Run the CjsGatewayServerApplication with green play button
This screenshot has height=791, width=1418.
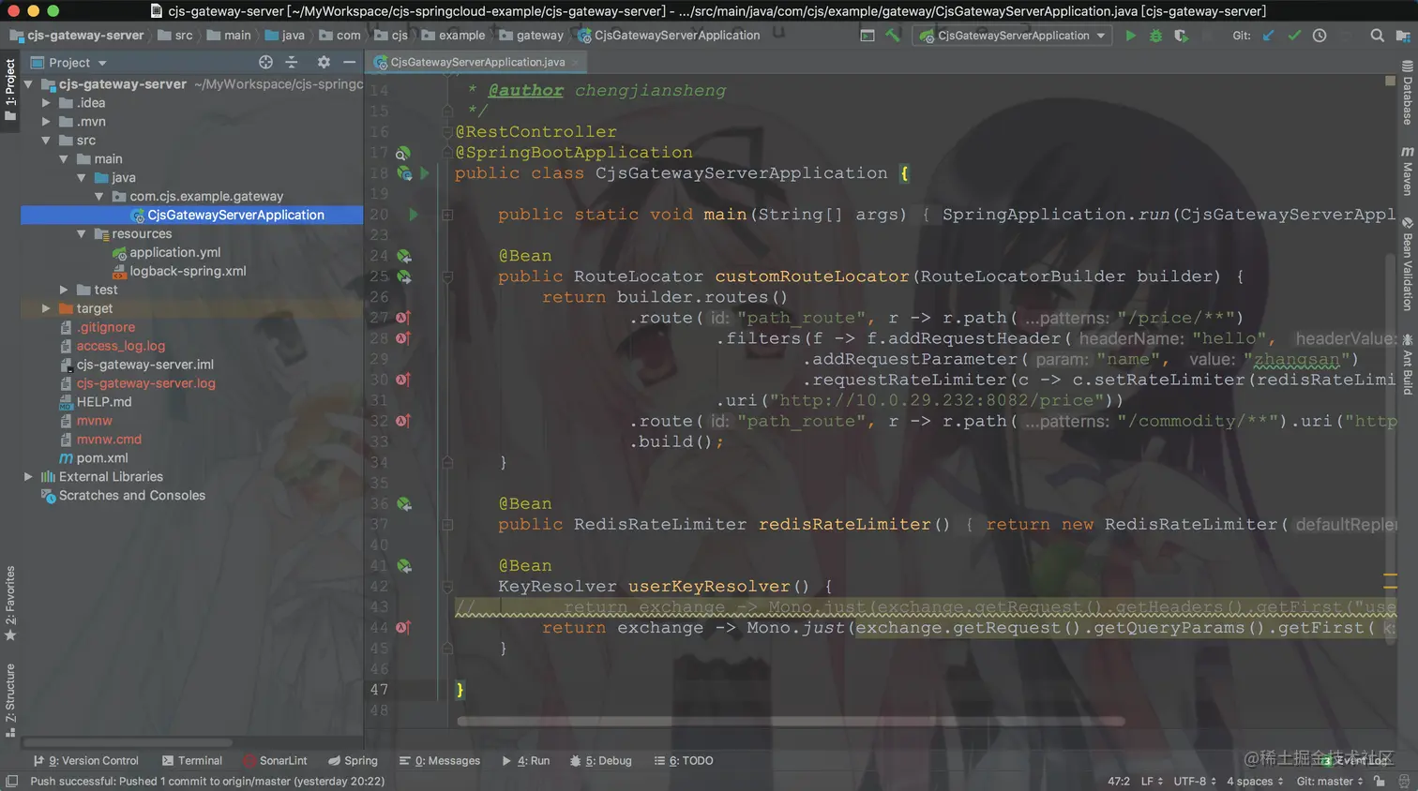tap(1130, 36)
